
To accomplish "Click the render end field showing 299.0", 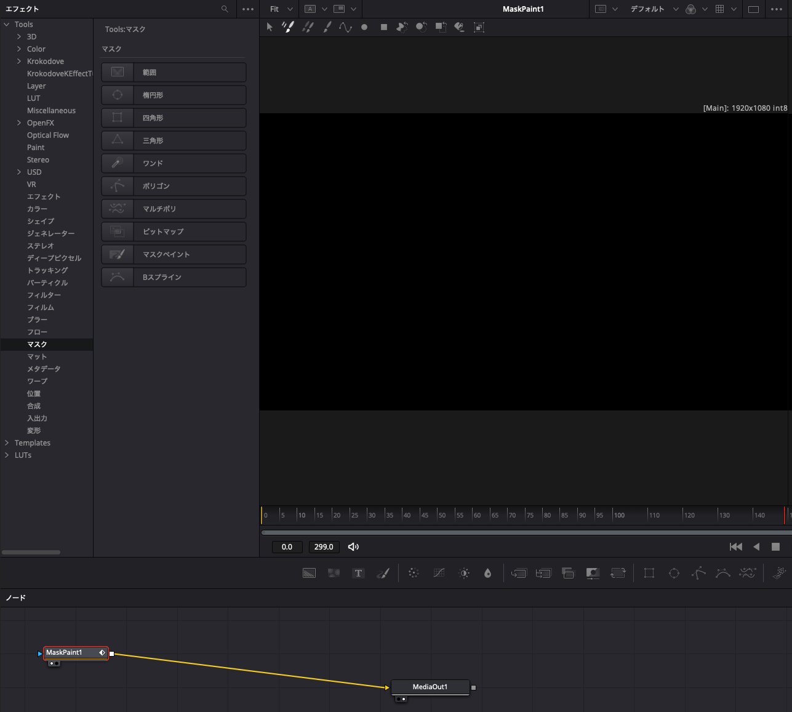I will click(x=324, y=546).
